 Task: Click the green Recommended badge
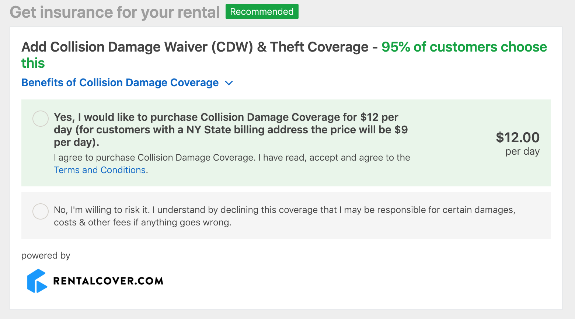point(262,11)
